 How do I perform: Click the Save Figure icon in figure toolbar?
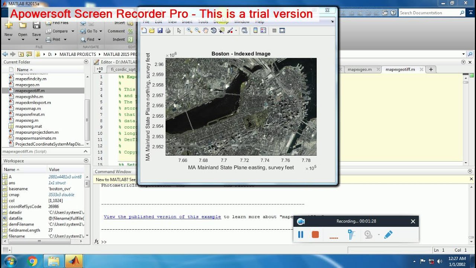click(160, 31)
